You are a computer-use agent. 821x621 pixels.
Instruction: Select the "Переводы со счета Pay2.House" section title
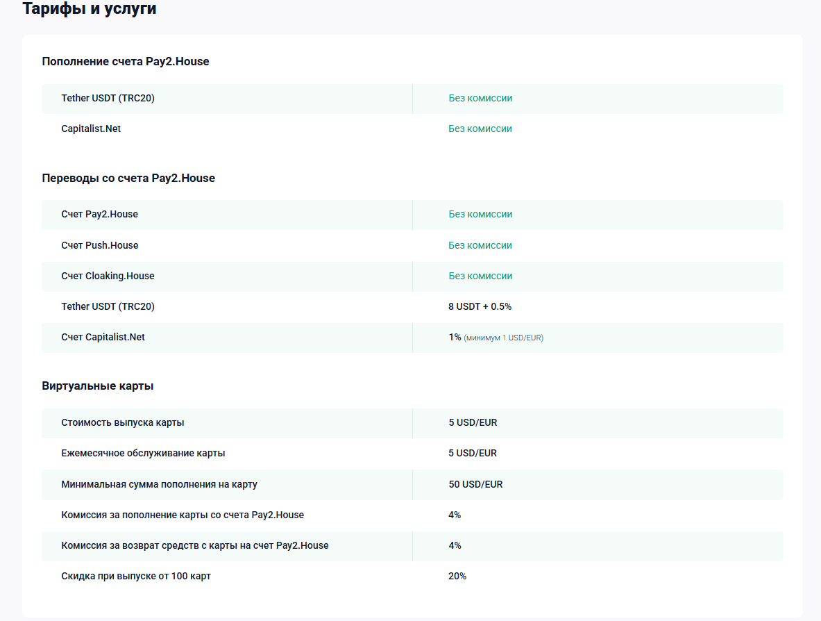pyautogui.click(x=128, y=179)
